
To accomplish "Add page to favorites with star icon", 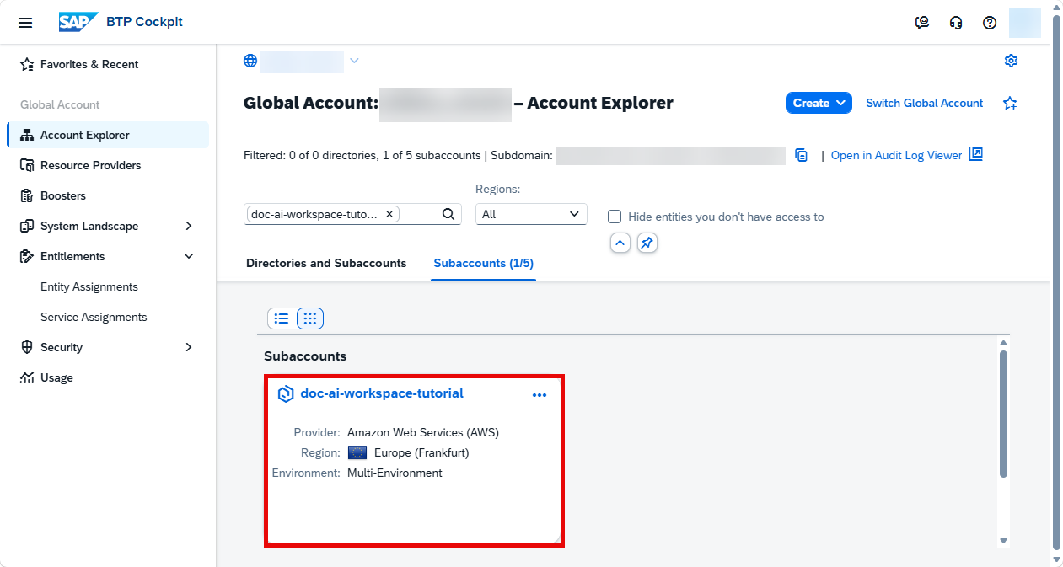I will point(1010,103).
